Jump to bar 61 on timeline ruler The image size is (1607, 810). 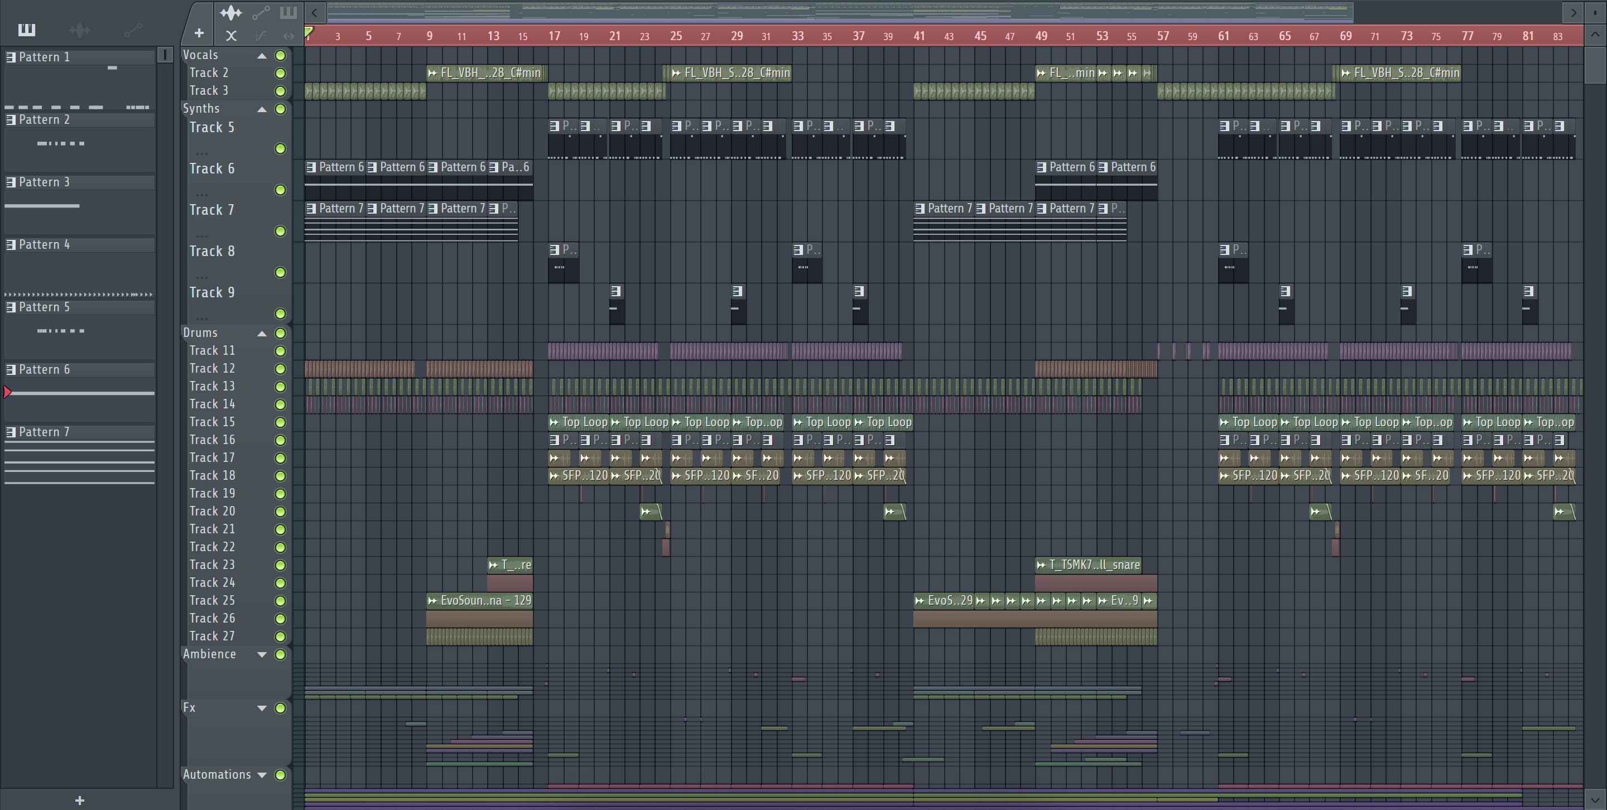[x=1224, y=36]
